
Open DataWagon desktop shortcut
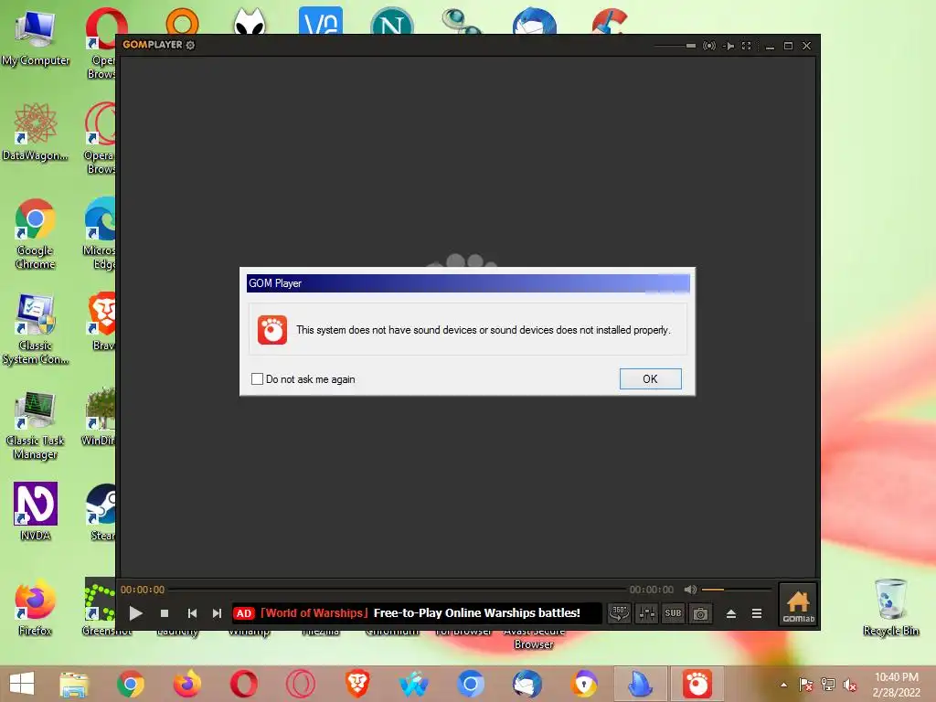(x=36, y=132)
